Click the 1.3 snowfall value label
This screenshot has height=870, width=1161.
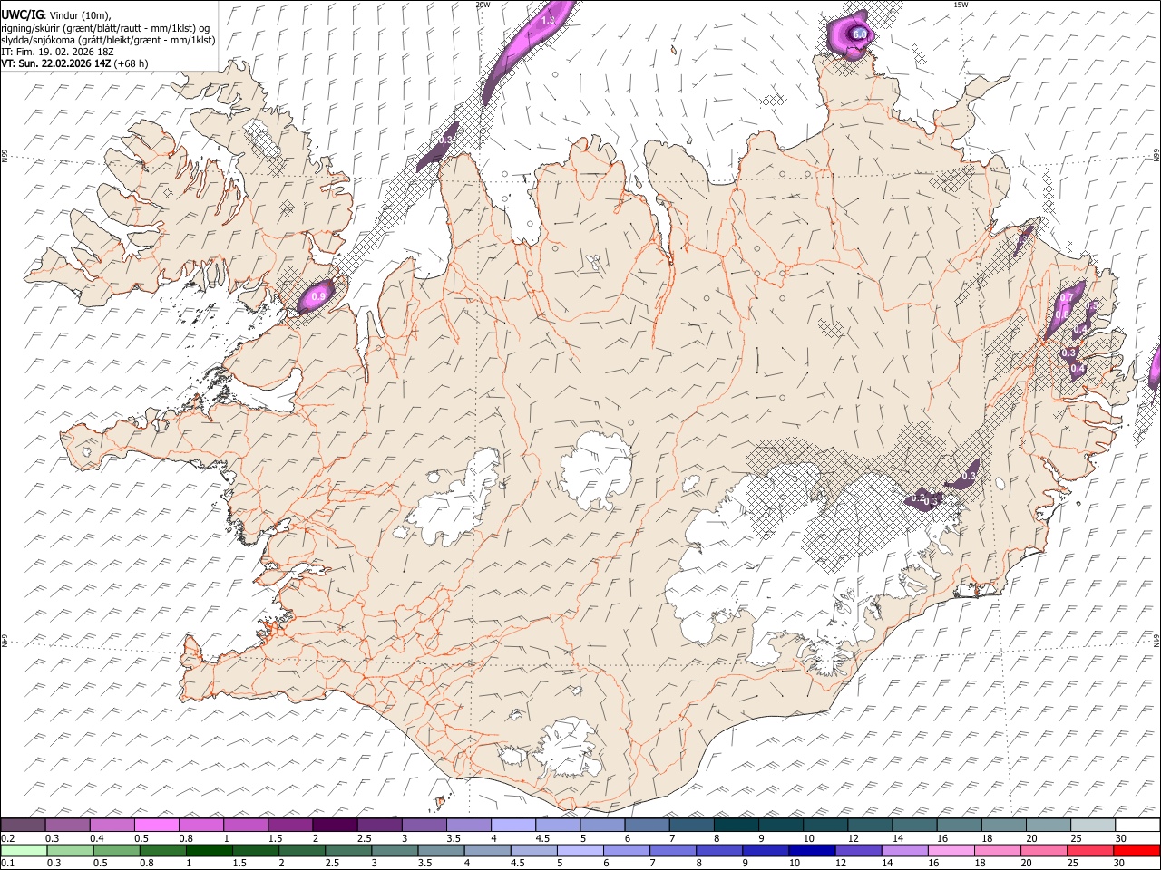(548, 19)
